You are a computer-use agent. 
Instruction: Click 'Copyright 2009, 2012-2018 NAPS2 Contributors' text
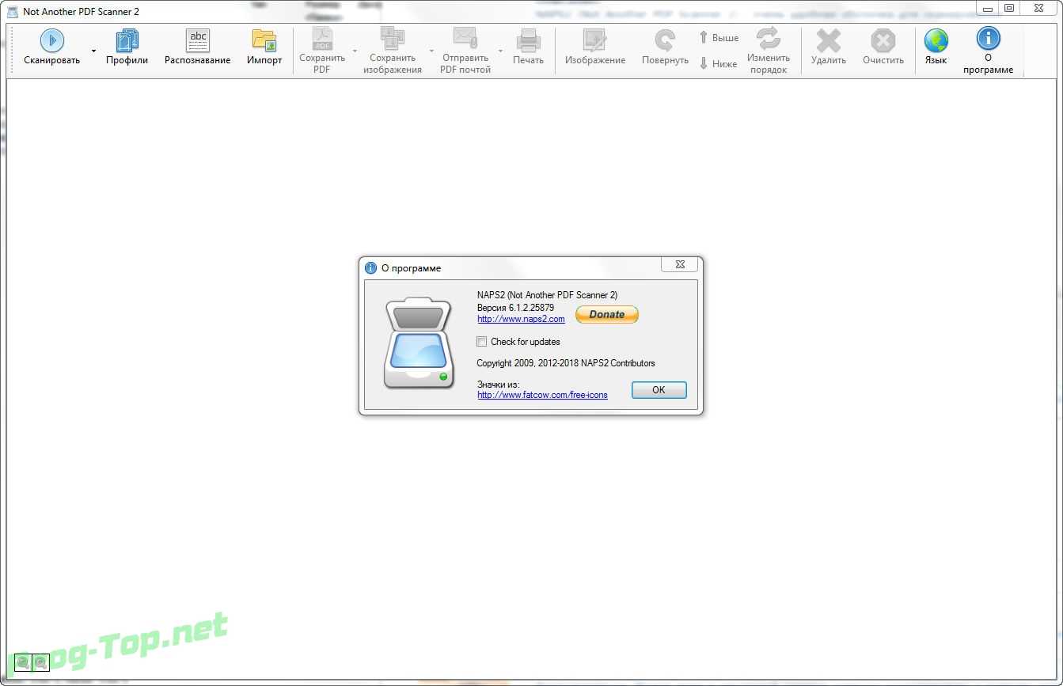click(x=566, y=363)
